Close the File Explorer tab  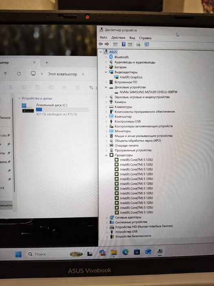click(x=34, y=63)
